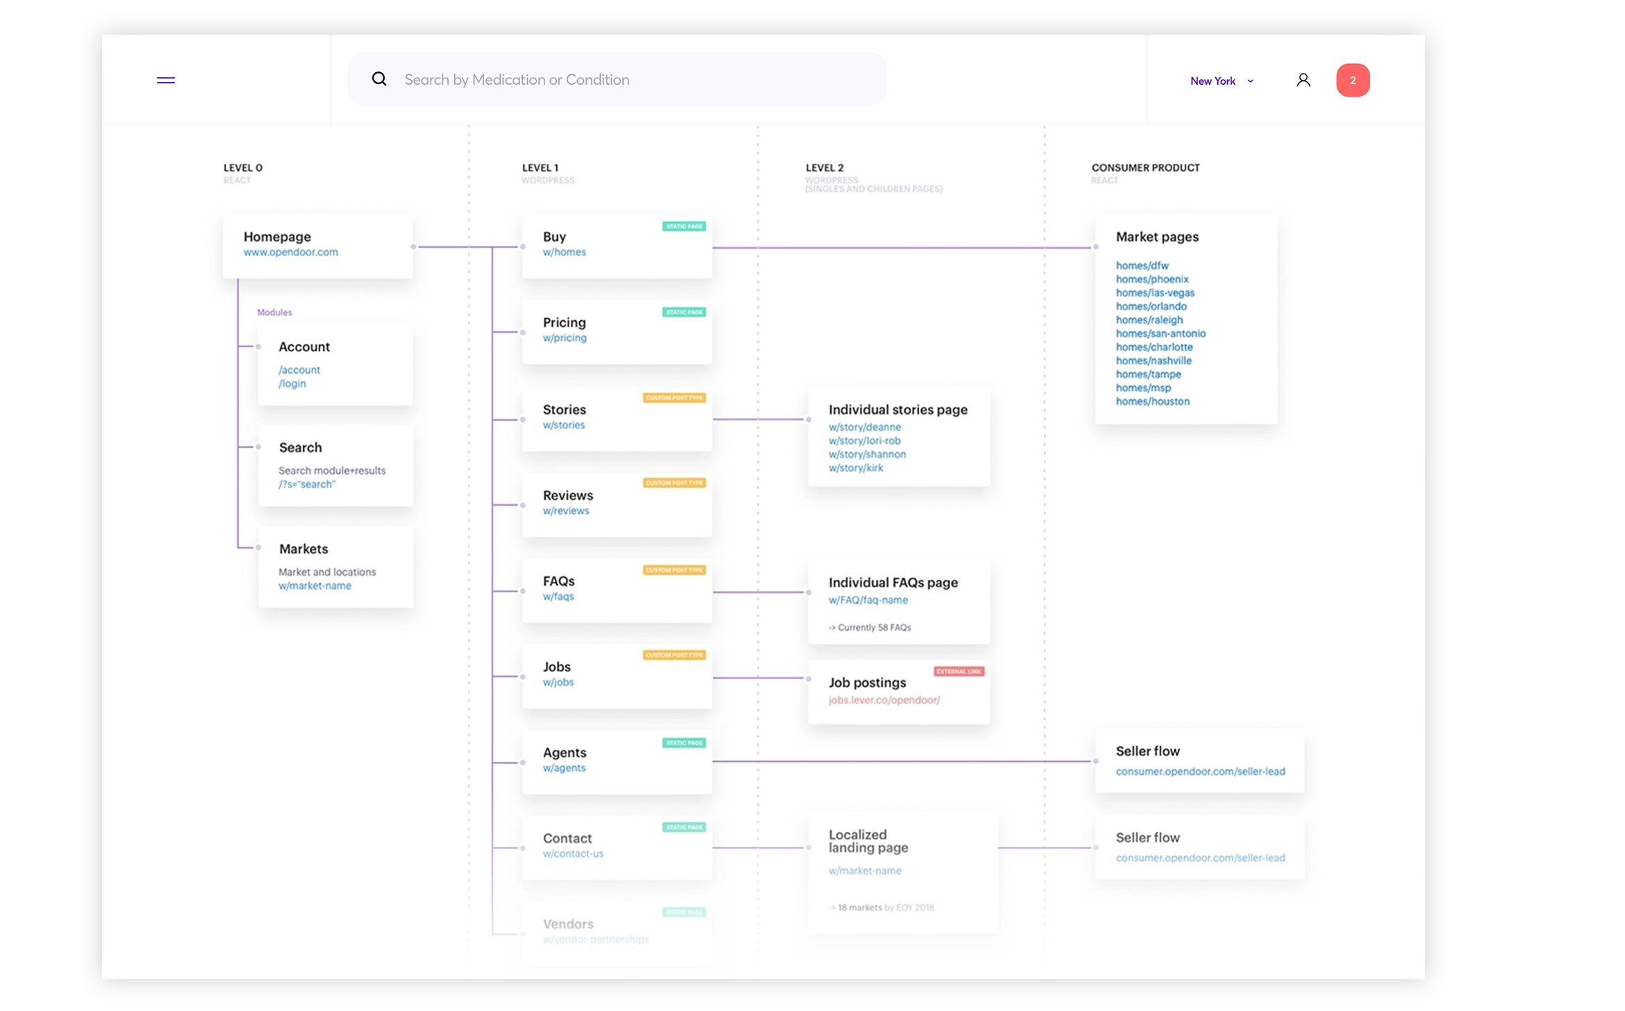Open the user profile icon
The image size is (1625, 1011).
(1303, 81)
